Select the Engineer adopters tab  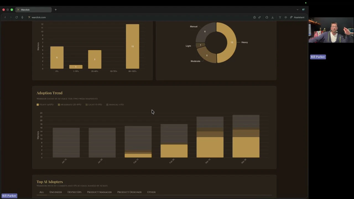(56, 192)
